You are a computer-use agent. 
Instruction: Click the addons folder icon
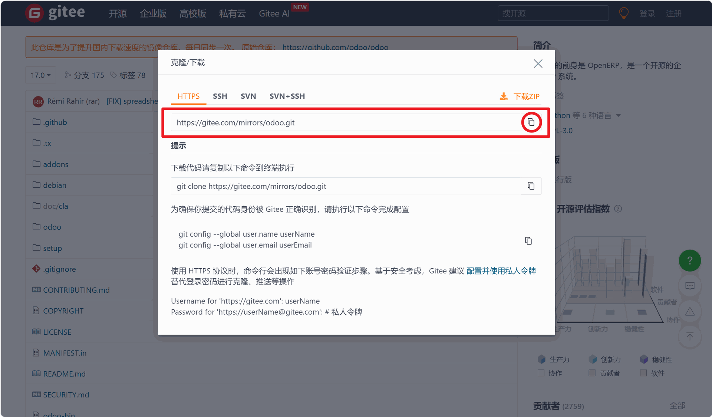click(x=36, y=164)
